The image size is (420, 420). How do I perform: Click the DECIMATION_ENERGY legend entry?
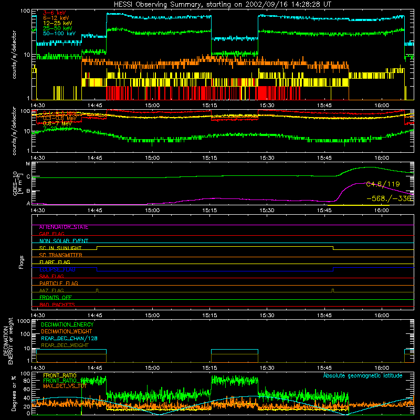tap(67, 324)
